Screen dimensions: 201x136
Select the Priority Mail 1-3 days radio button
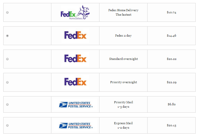[7, 104]
